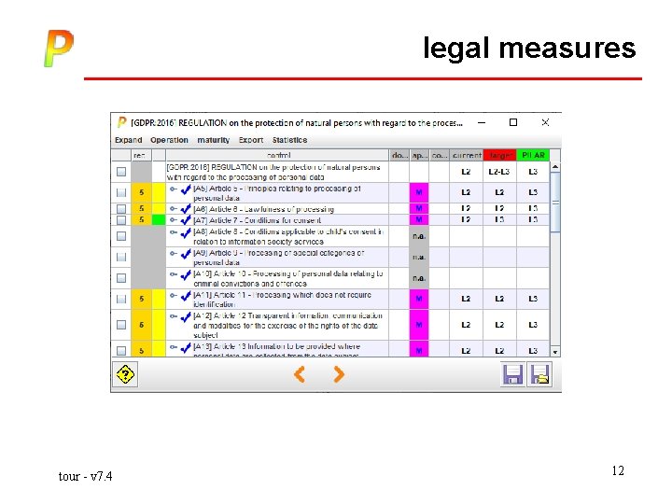This screenshot has width=672, height=504.
Task: Click the table scrollbar up arrow
Action: [555, 167]
